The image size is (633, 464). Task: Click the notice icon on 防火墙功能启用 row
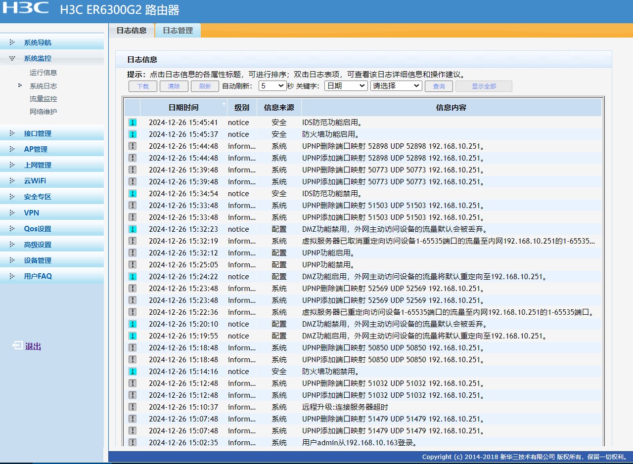click(x=133, y=134)
